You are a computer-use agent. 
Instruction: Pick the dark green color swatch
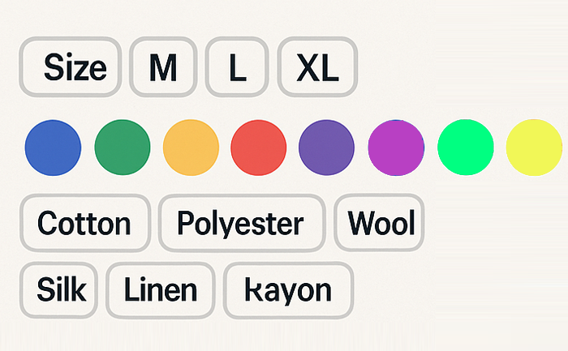[x=123, y=148]
